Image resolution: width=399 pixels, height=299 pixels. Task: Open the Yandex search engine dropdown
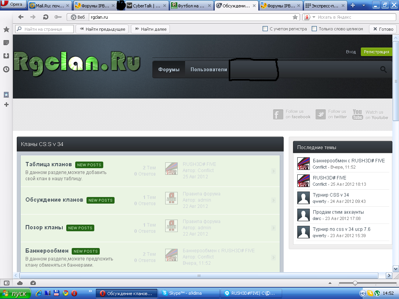point(309,17)
